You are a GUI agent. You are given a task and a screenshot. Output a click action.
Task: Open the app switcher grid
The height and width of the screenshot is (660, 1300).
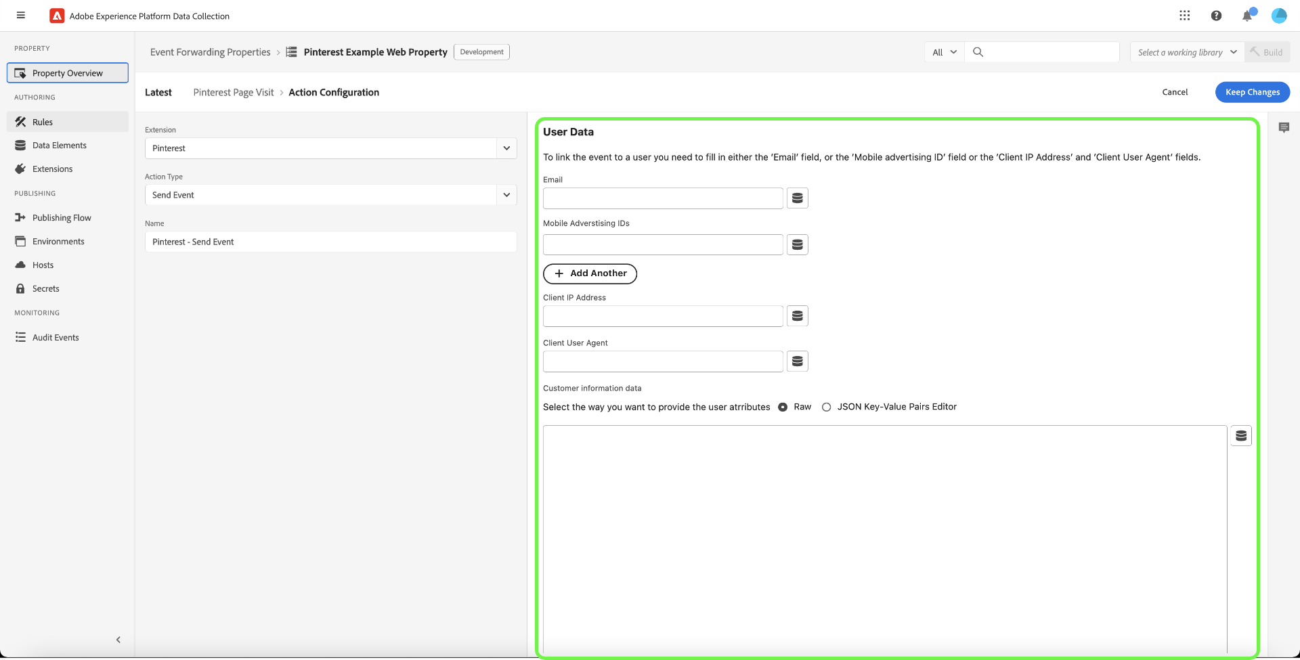pos(1184,16)
